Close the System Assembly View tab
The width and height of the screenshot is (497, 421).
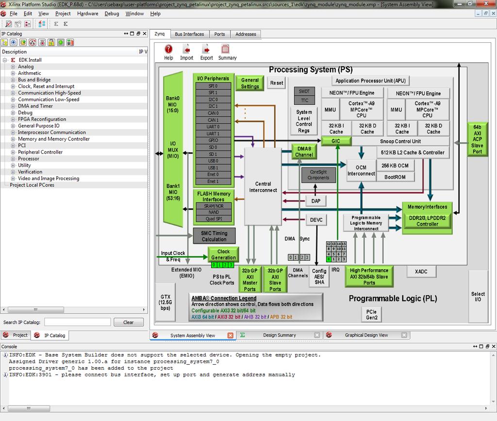click(231, 336)
